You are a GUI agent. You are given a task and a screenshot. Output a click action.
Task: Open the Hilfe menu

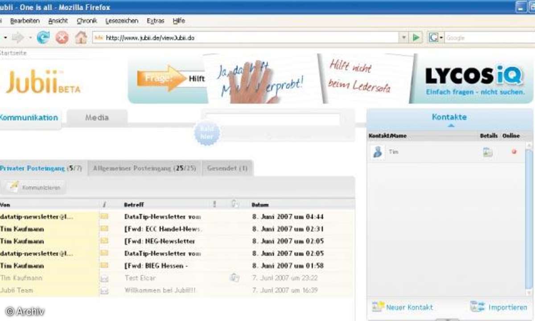click(179, 21)
